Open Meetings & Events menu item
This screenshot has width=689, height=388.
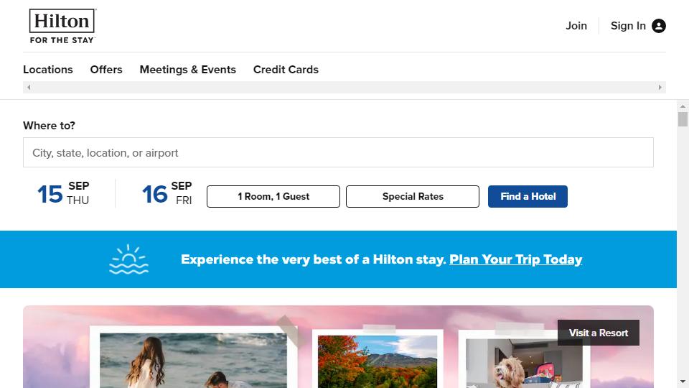click(x=188, y=70)
